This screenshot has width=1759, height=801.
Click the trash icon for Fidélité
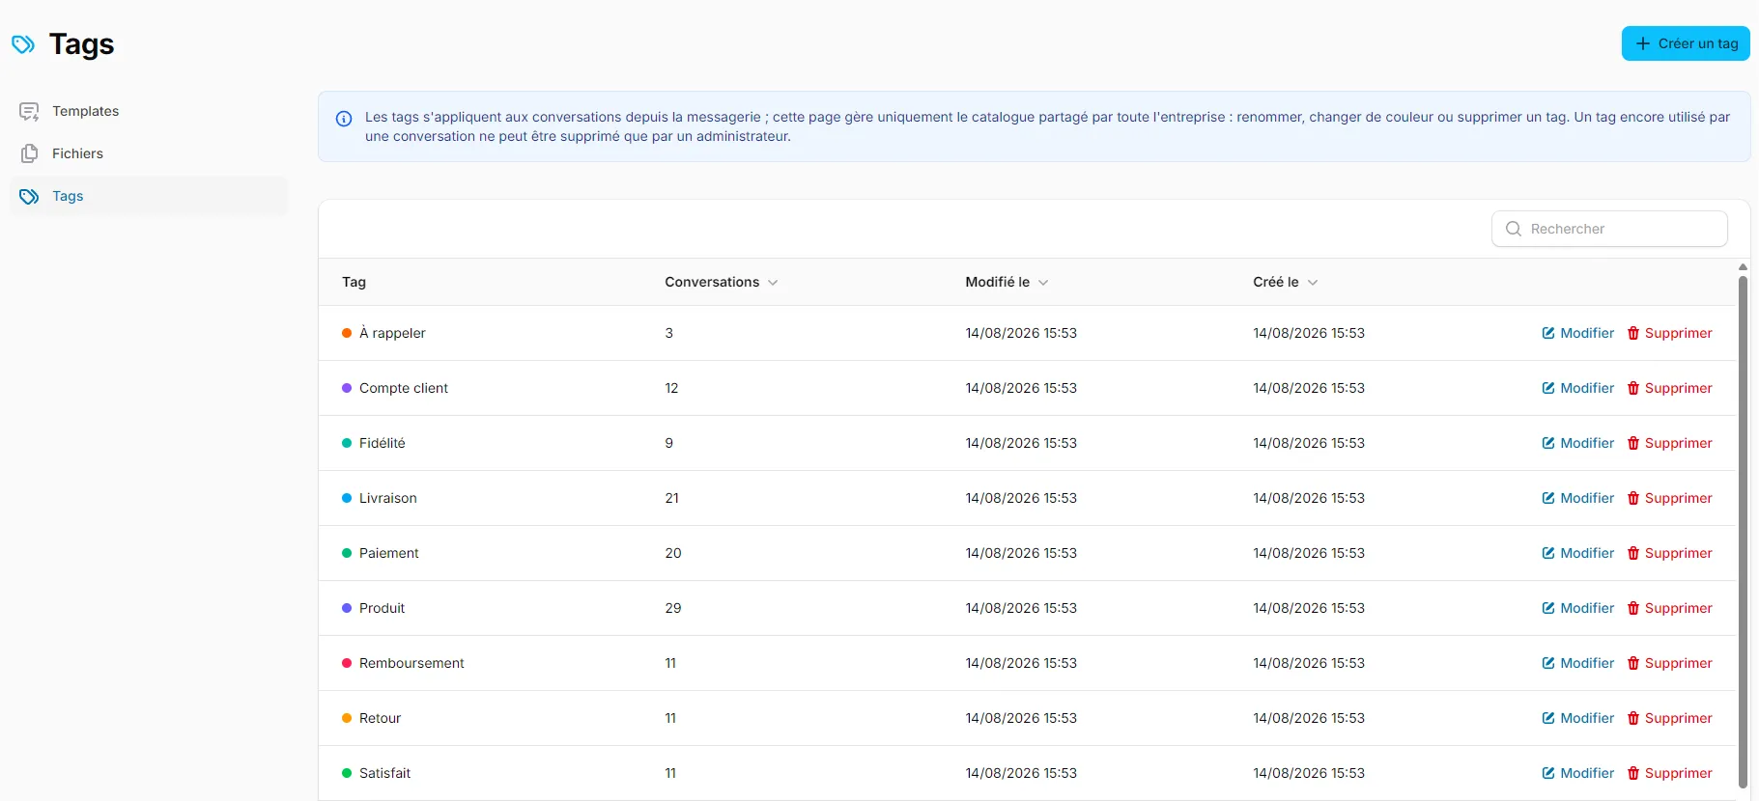1633,443
